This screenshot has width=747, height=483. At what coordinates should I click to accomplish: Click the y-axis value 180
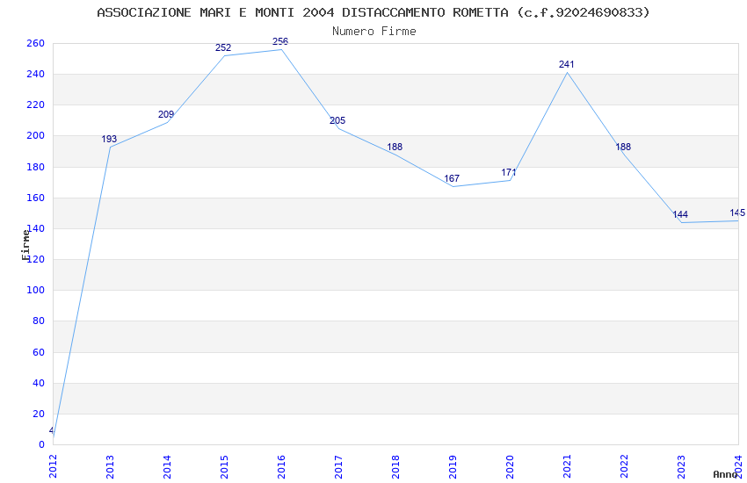36,167
